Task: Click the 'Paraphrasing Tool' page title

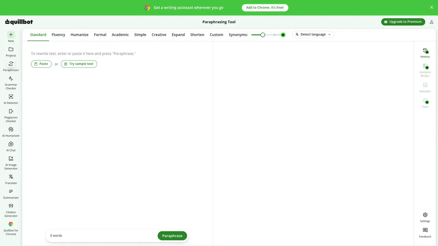Action: click(x=219, y=22)
